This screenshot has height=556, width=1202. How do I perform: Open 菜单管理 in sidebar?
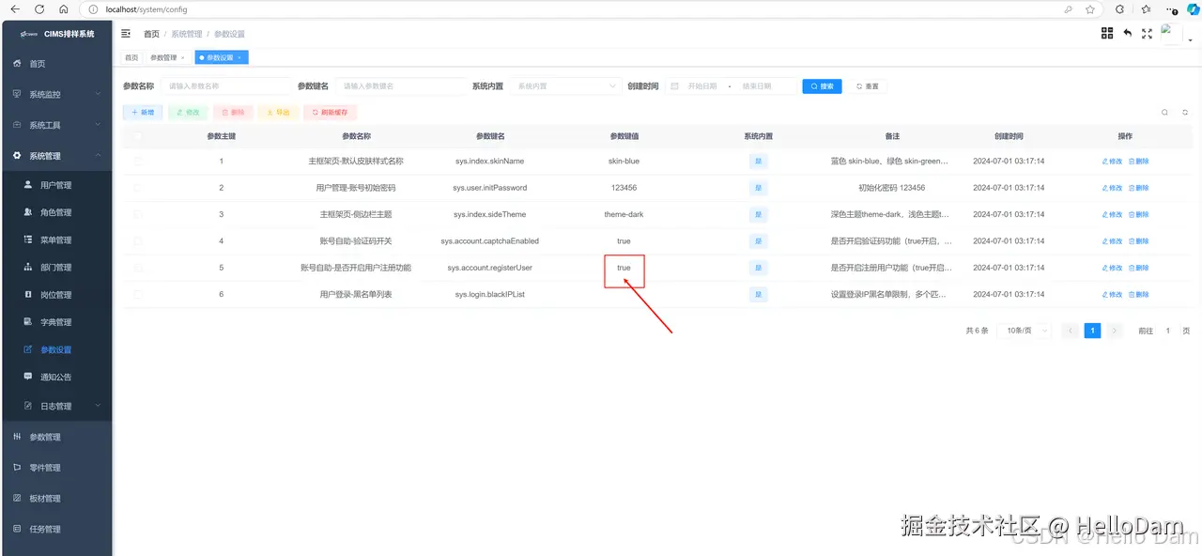56,239
